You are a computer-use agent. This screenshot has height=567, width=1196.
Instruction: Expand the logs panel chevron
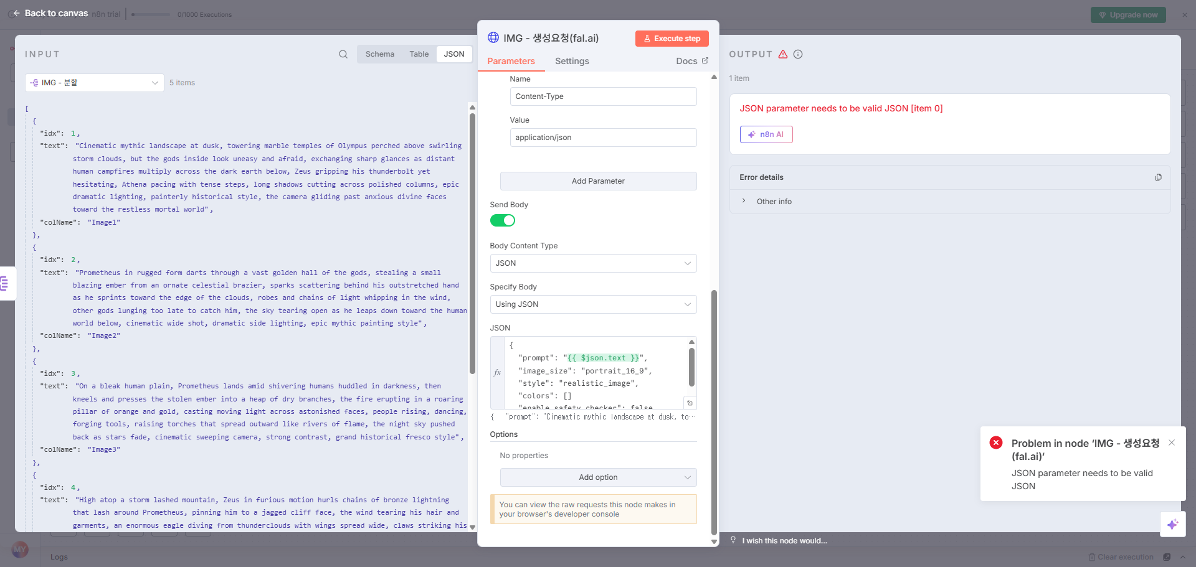[1182, 557]
